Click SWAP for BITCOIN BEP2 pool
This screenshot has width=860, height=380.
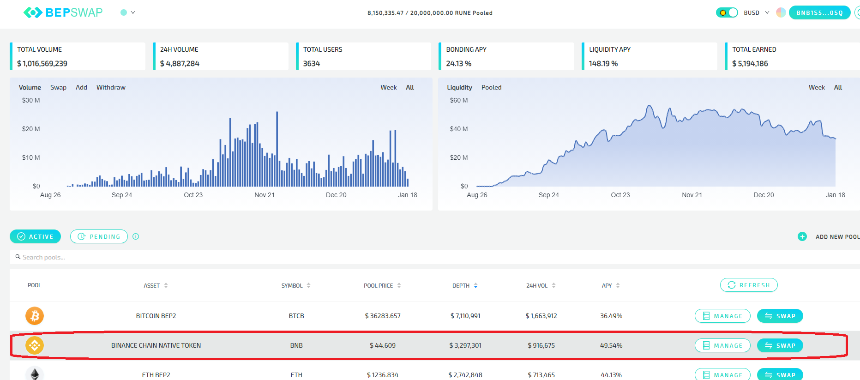(780, 316)
